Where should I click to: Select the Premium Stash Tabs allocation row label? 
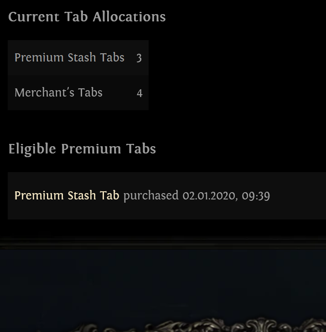click(69, 57)
